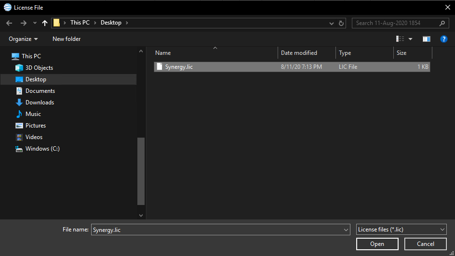Viewport: 455px width, 256px height.
Task: Click the change view layout icon
Action: [x=400, y=39]
